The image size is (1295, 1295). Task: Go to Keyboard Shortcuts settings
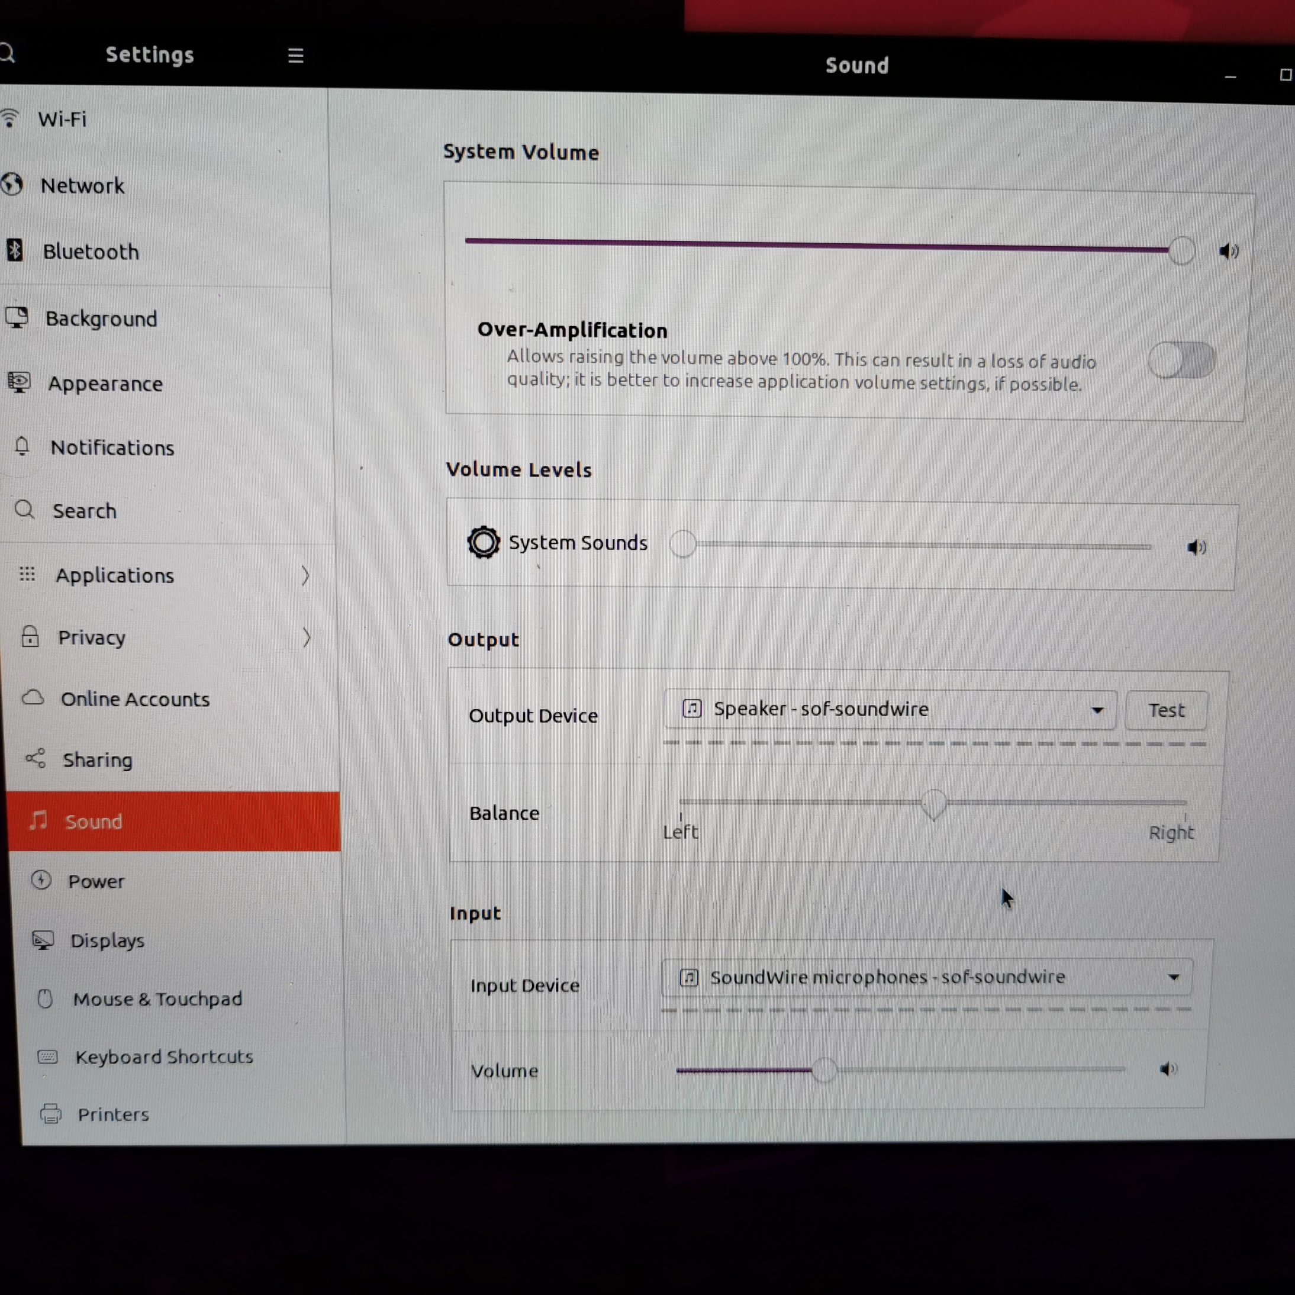coord(163,1057)
